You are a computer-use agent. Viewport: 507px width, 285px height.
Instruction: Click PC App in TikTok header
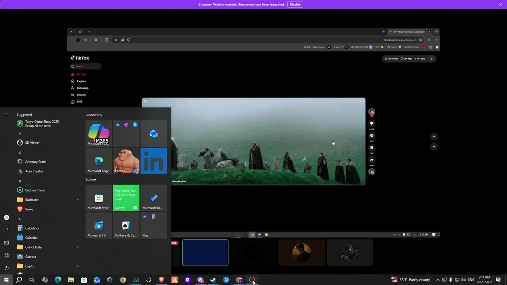[x=419, y=59]
